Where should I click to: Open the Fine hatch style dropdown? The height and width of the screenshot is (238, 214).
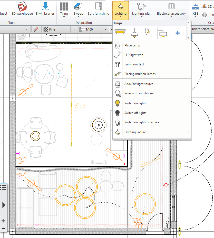[74, 29]
